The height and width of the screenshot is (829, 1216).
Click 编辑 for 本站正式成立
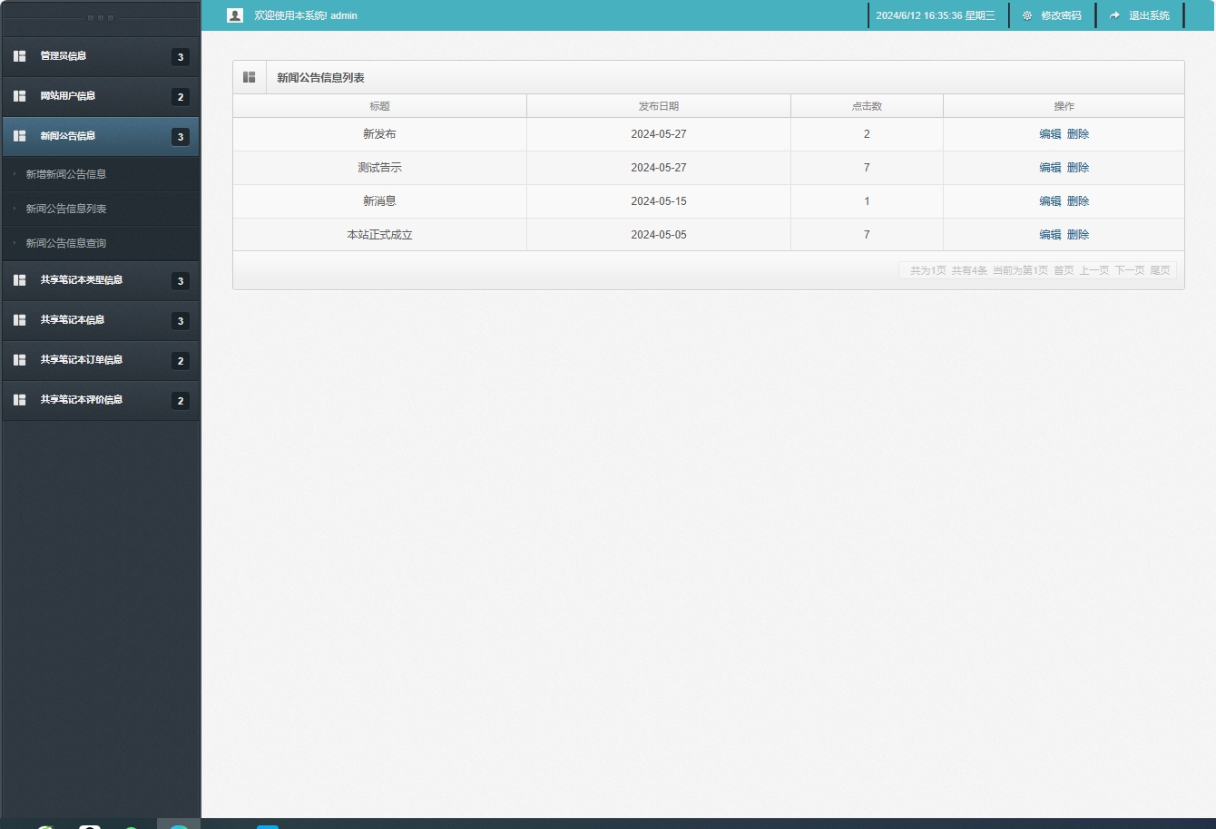pyautogui.click(x=1050, y=235)
